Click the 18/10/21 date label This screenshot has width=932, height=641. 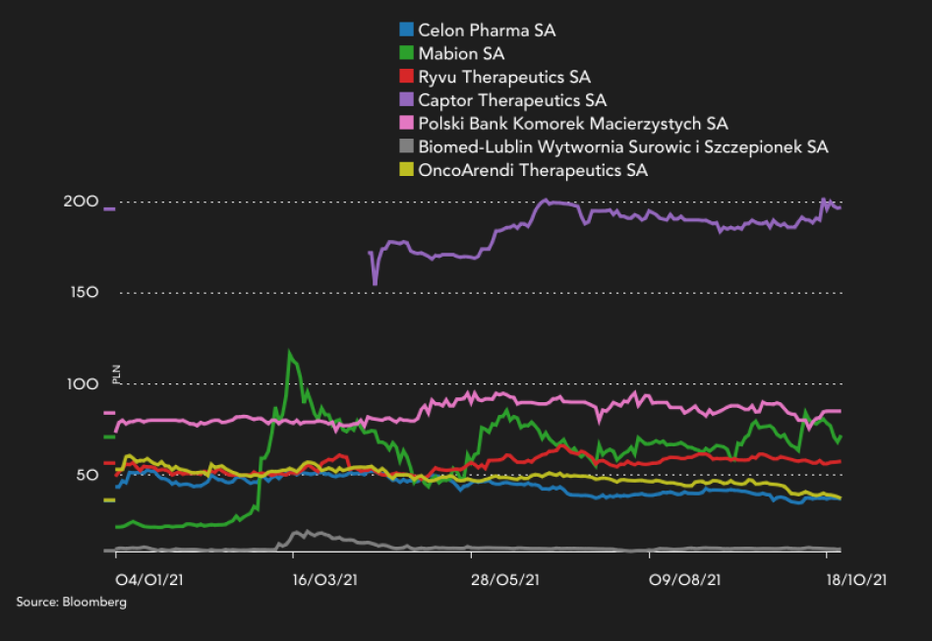(856, 580)
